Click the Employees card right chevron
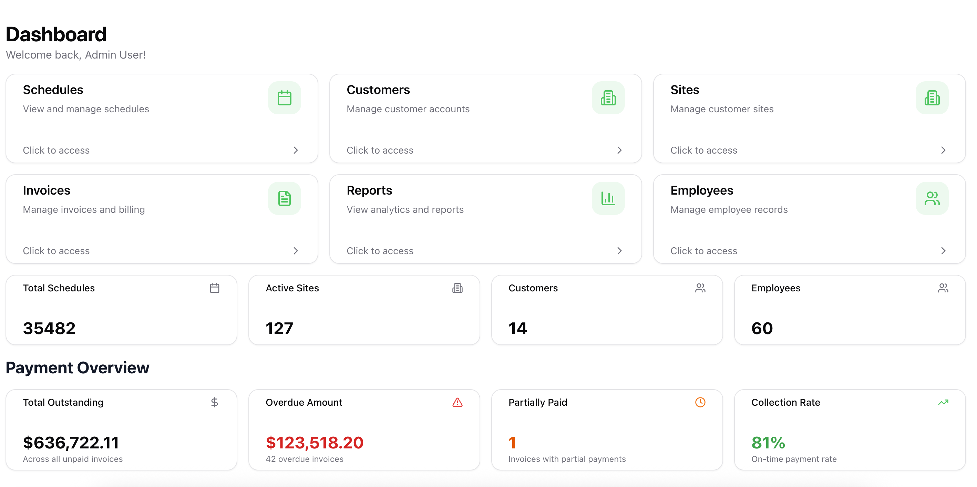This screenshot has height=487, width=977. pos(943,251)
